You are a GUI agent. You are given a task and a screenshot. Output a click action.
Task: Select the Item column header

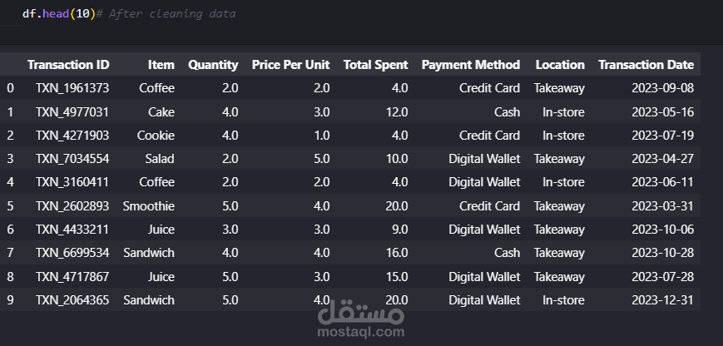[161, 64]
